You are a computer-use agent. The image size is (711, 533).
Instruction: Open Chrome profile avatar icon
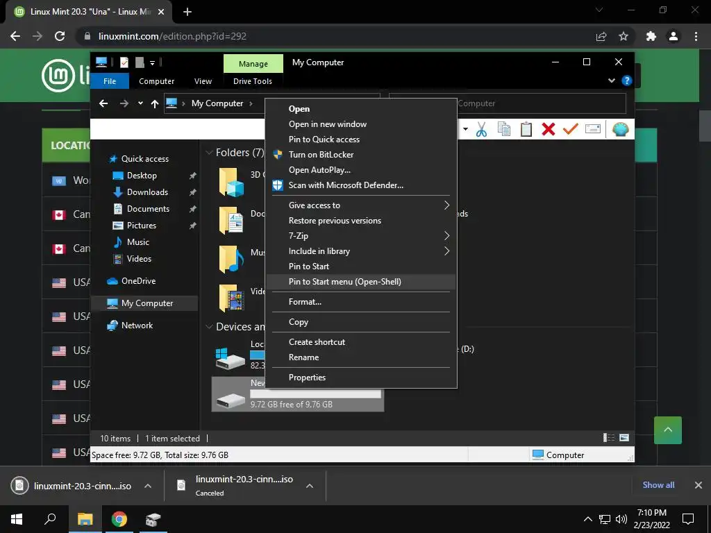click(x=674, y=36)
